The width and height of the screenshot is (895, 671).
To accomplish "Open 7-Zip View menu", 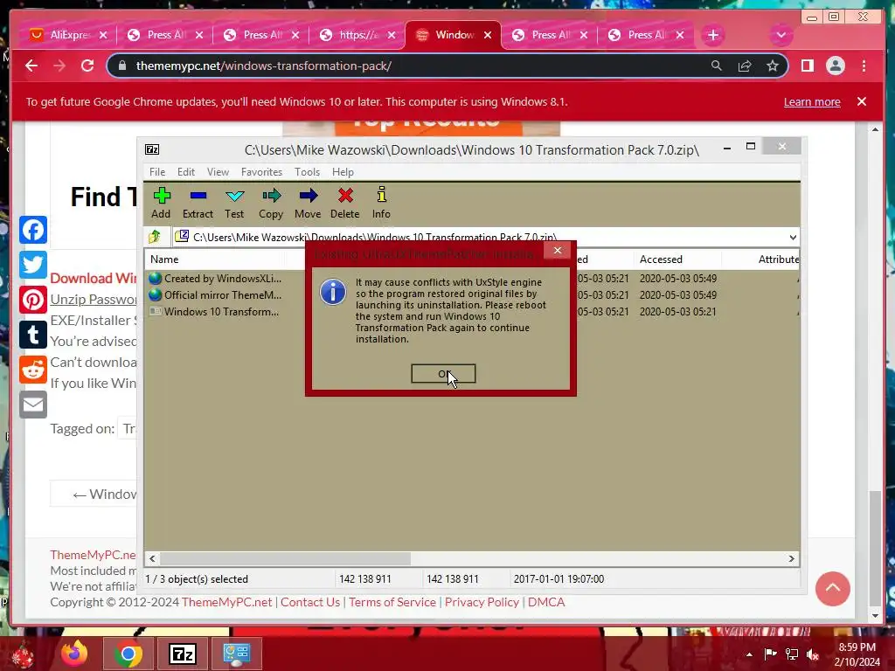I will click(218, 172).
